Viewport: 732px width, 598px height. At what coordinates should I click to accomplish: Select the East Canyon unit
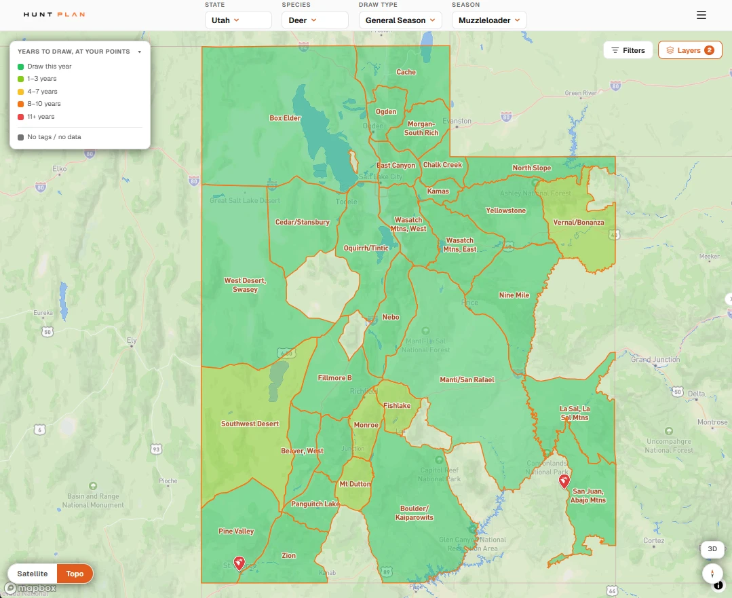click(396, 166)
